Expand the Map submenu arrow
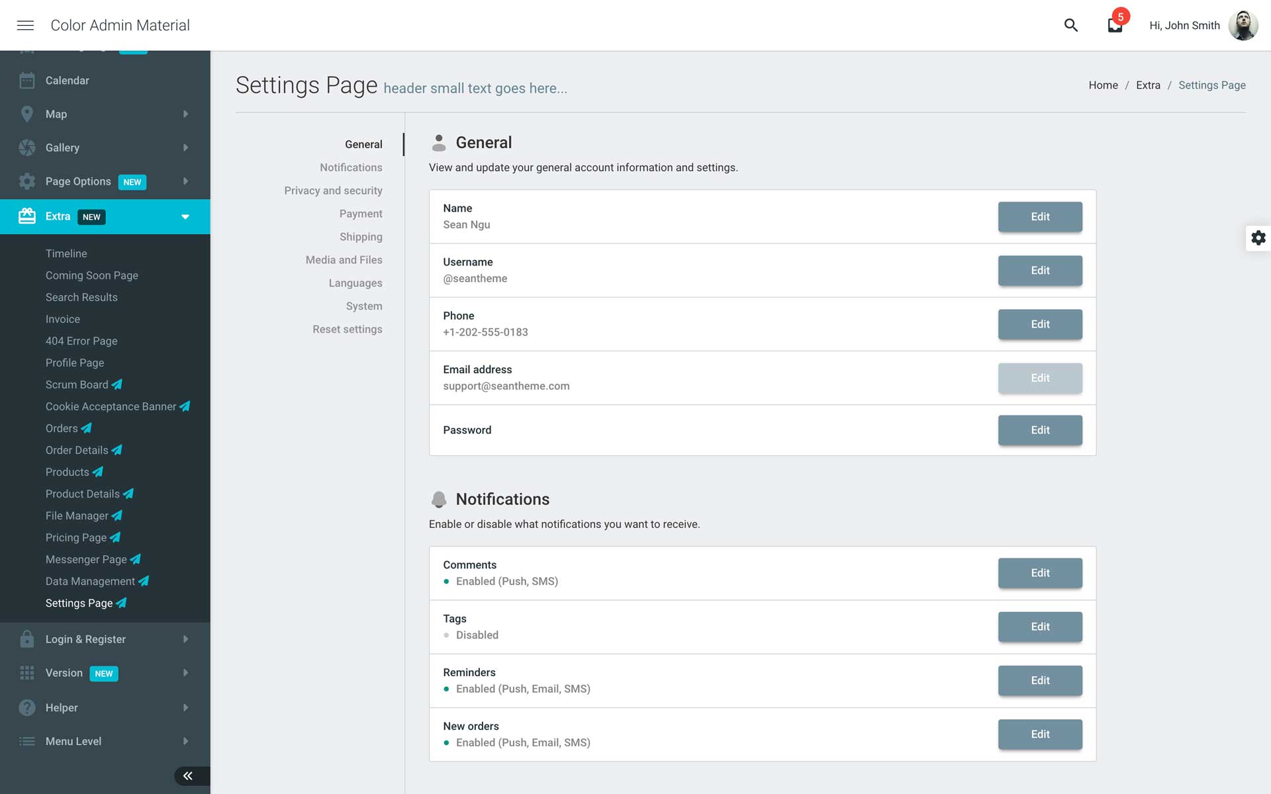Image resolution: width=1271 pixels, height=794 pixels. tap(185, 114)
